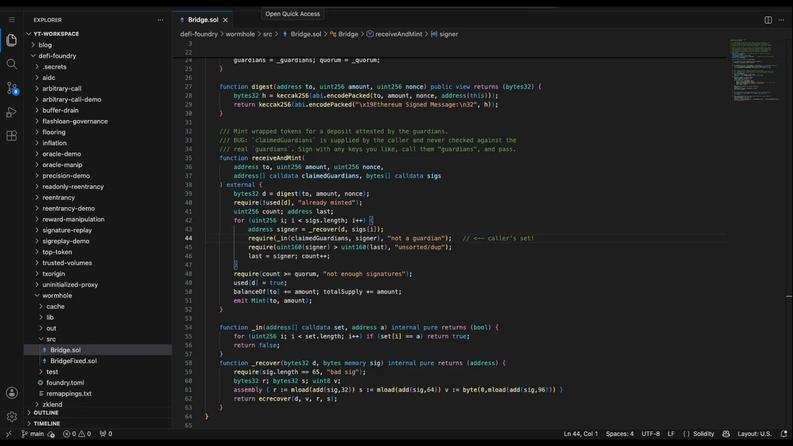Open the BridgeFixed.sol file
This screenshot has height=446, width=793.
pos(73,361)
